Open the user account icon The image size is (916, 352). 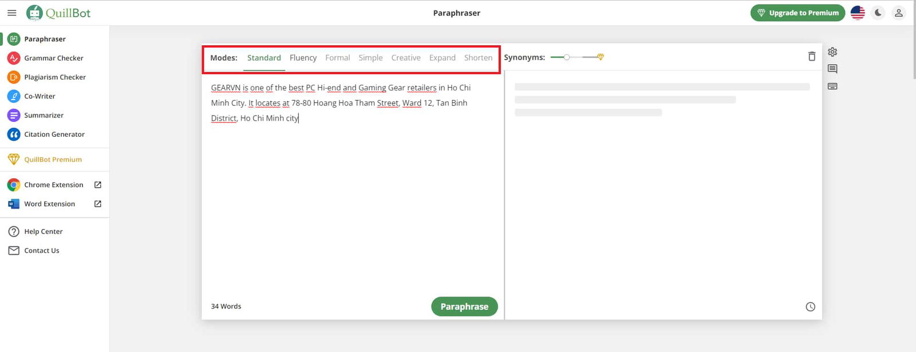pos(899,13)
